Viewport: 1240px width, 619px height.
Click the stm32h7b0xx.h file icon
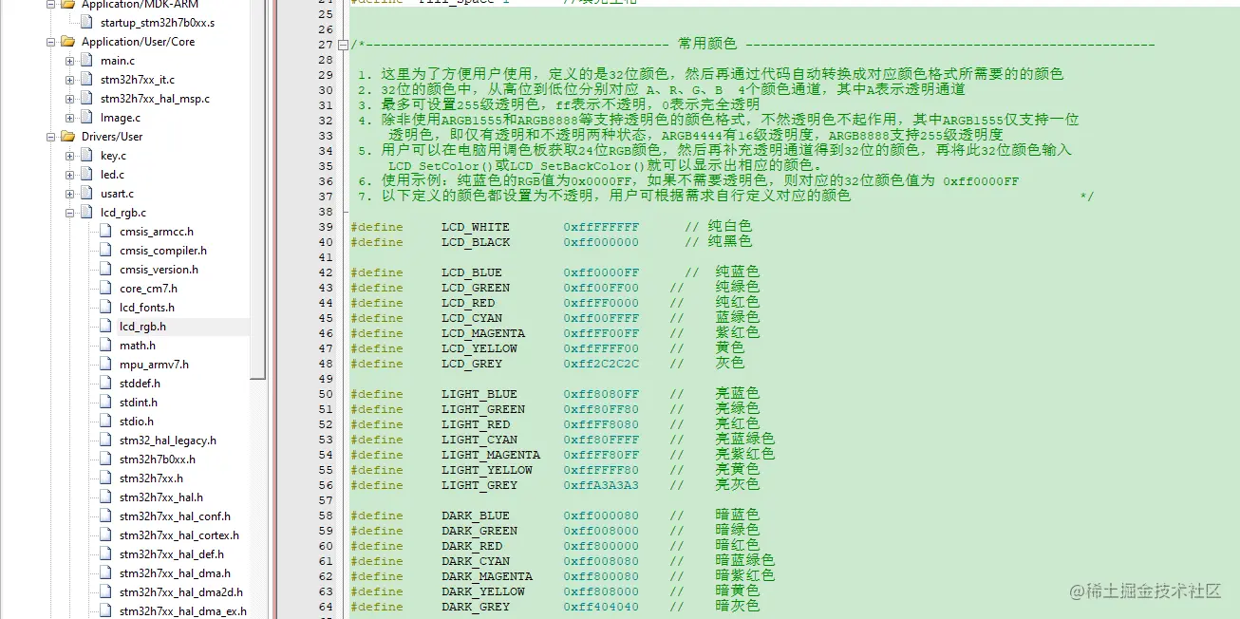105,460
